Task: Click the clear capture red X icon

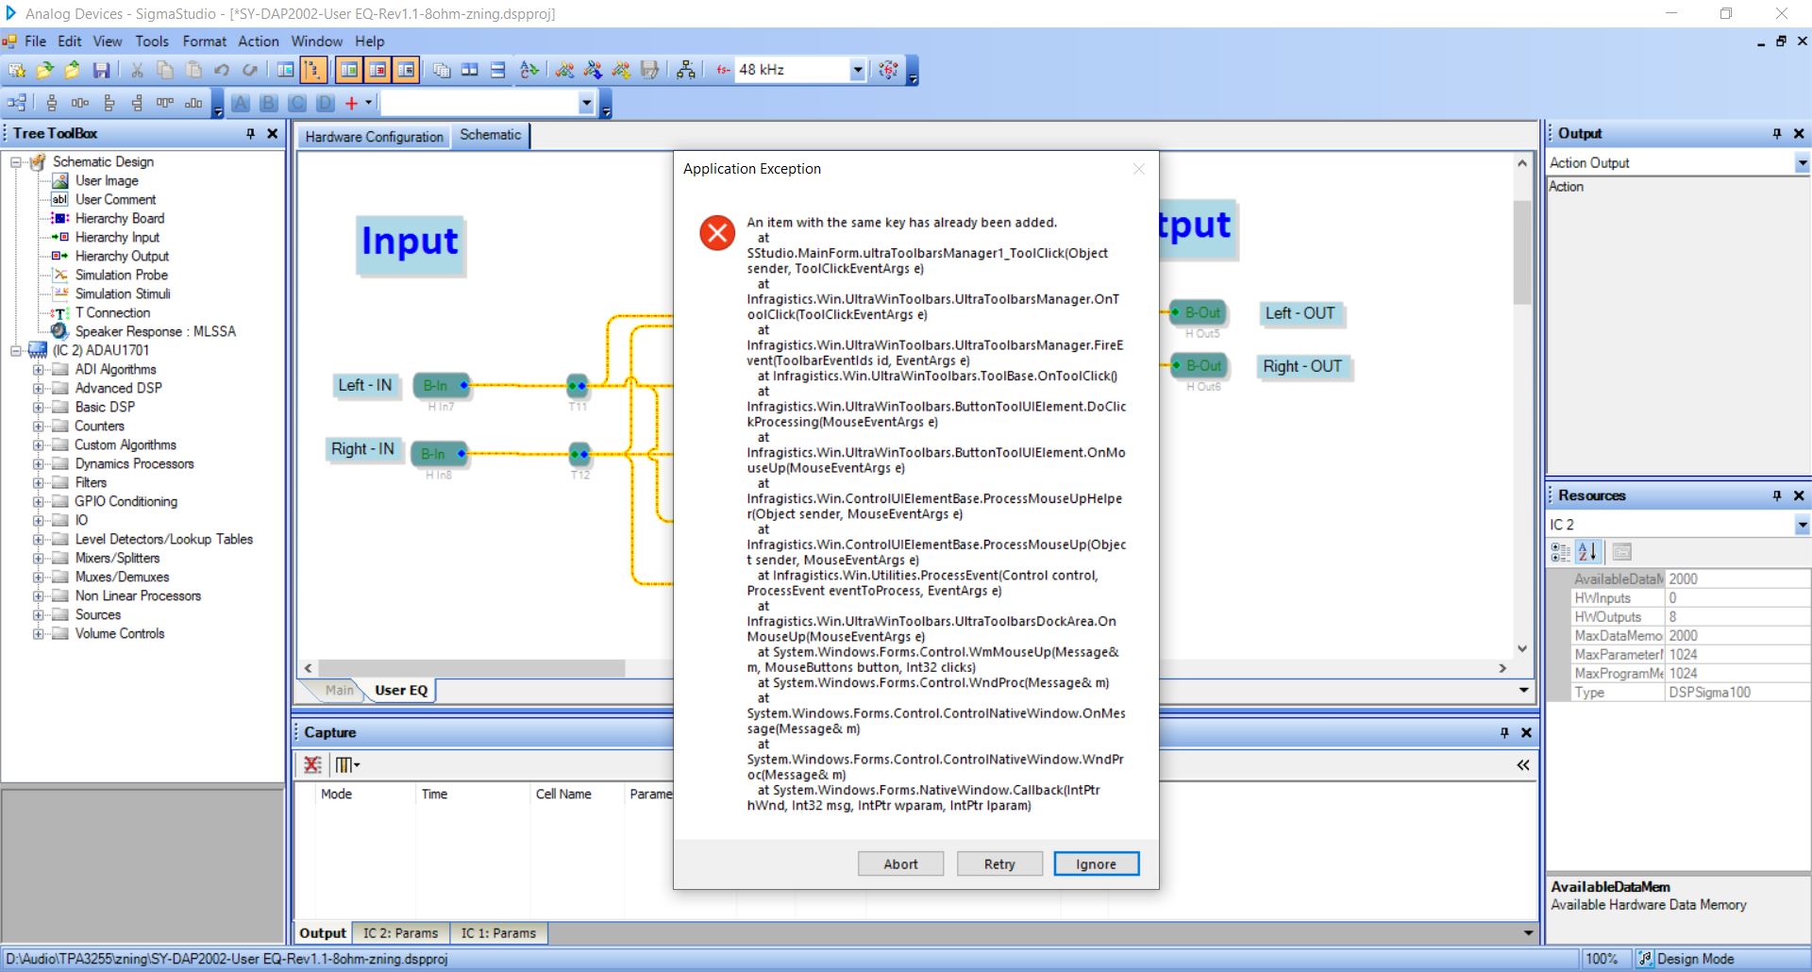Action: (x=312, y=764)
